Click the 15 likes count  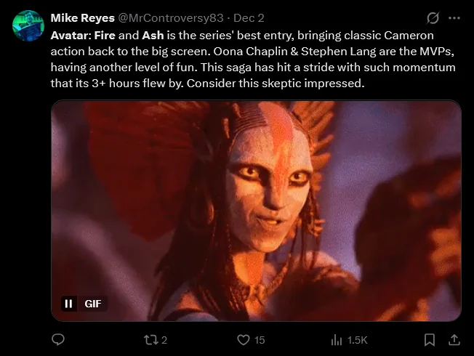(260, 340)
